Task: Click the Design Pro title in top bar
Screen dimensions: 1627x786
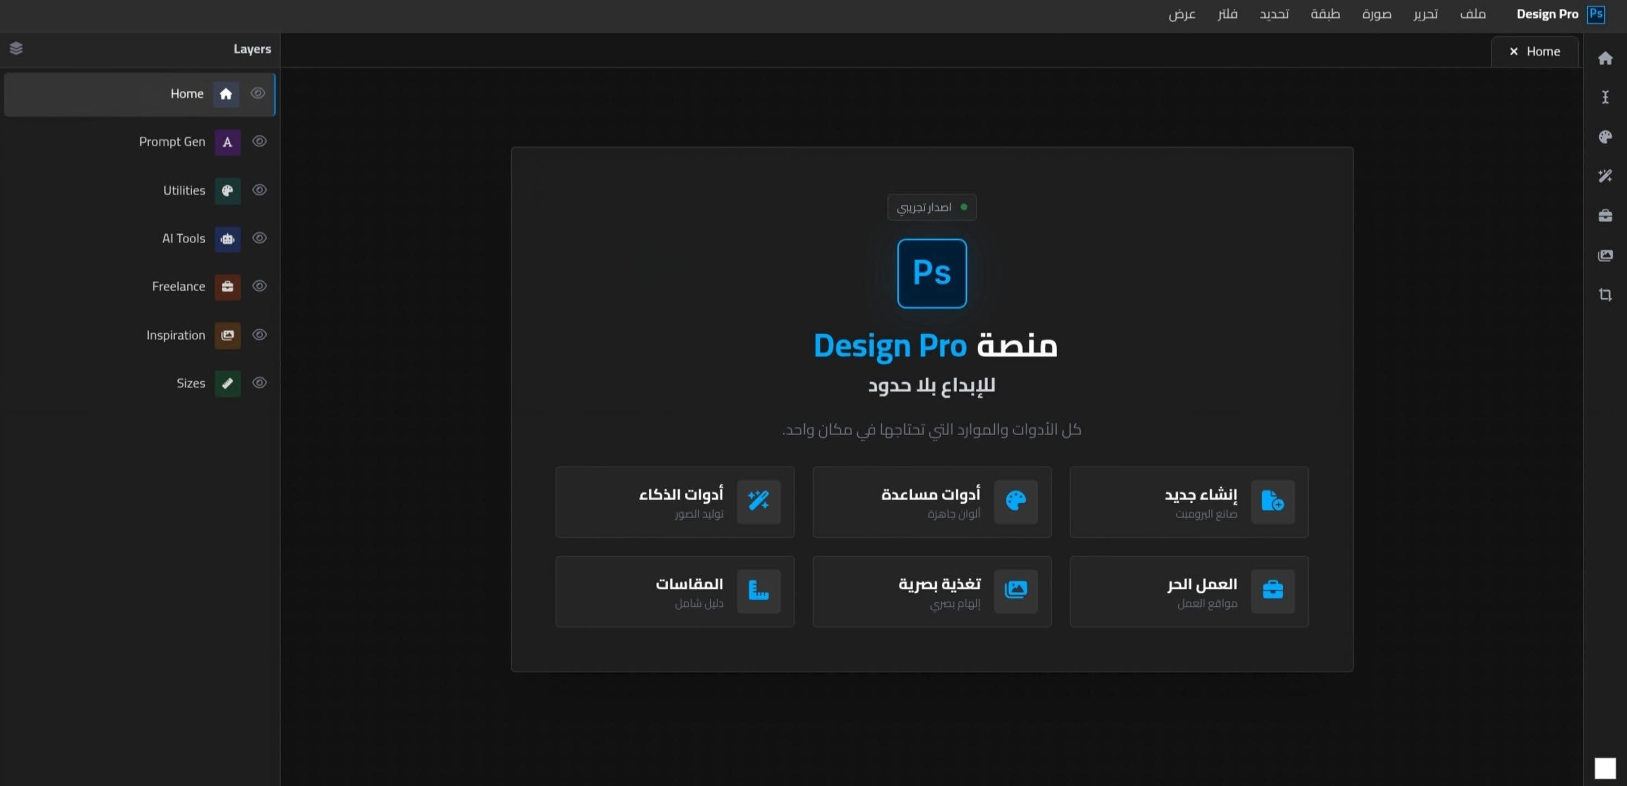Action: [1547, 14]
